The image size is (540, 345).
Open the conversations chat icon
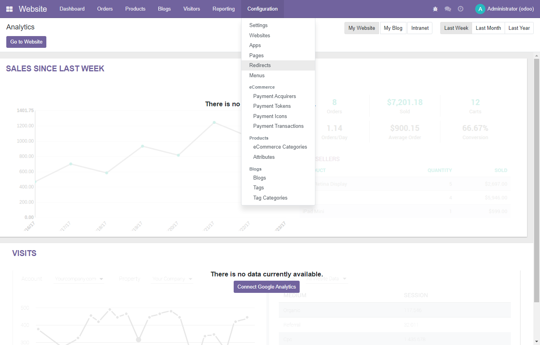pyautogui.click(x=448, y=9)
